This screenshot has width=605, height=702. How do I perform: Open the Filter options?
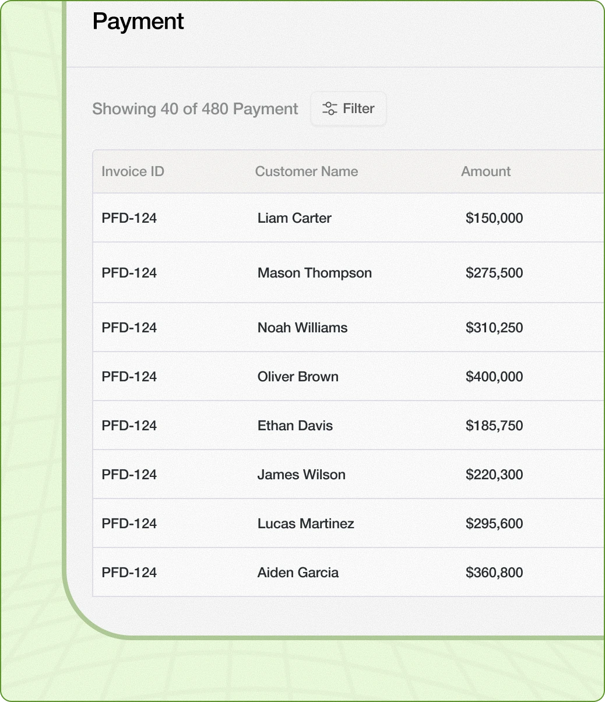click(349, 108)
